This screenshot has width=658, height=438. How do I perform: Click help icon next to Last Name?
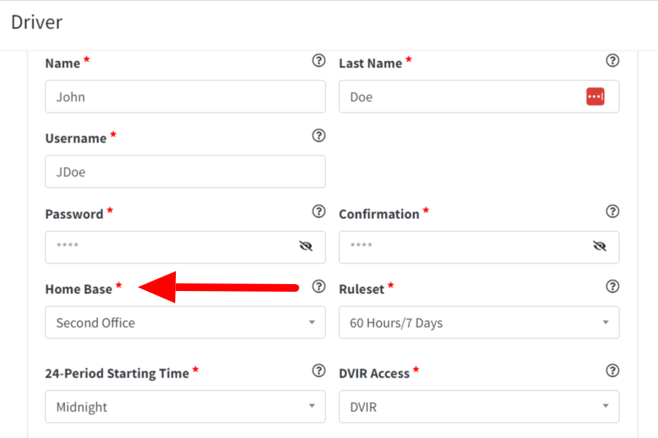pyautogui.click(x=612, y=60)
